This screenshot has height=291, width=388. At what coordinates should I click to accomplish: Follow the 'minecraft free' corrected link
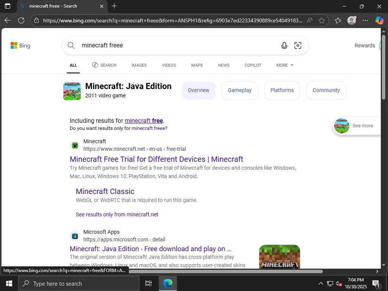pyautogui.click(x=144, y=121)
